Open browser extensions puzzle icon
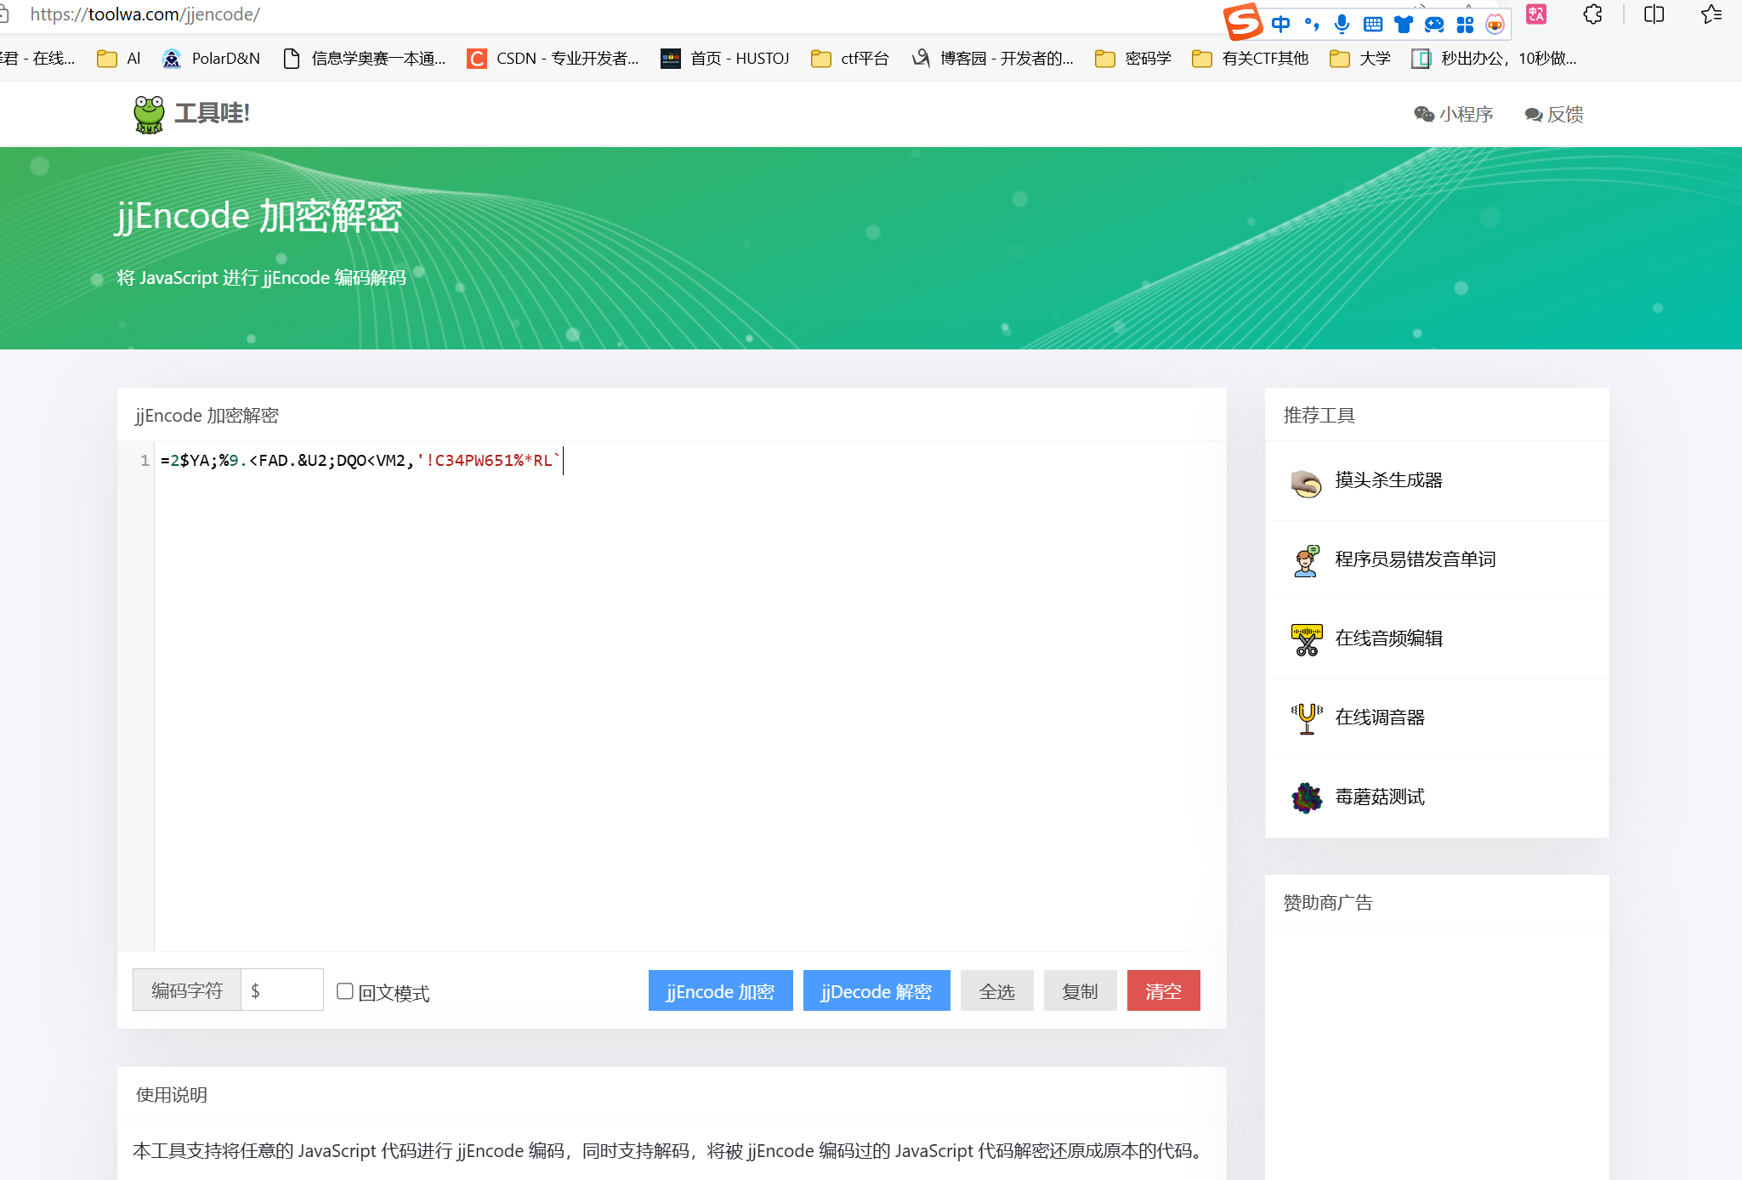Screen dimensions: 1742x1180 click(1592, 14)
